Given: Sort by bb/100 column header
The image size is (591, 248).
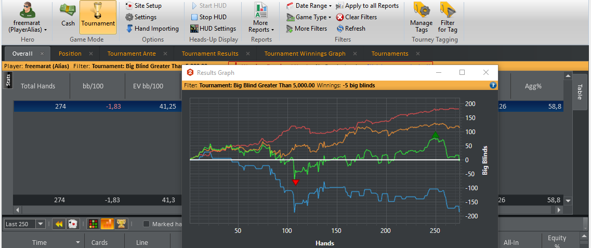Looking at the screenshot, I should pyautogui.click(x=94, y=86).
